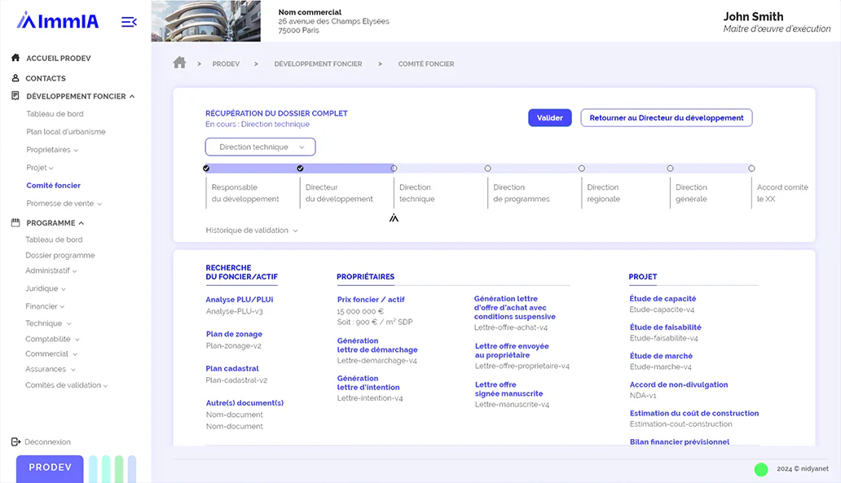Open Étude de capacité

tap(663, 299)
